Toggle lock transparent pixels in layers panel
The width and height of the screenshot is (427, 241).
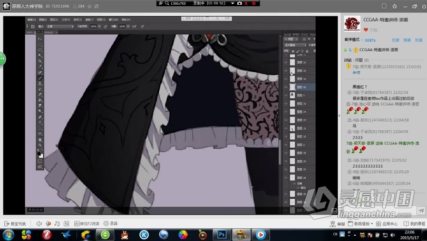tap(293, 51)
